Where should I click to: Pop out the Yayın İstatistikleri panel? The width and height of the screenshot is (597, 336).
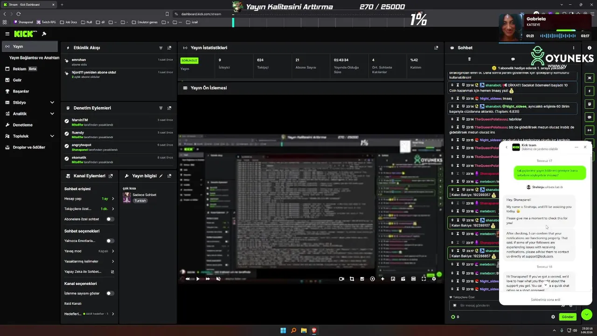click(436, 48)
